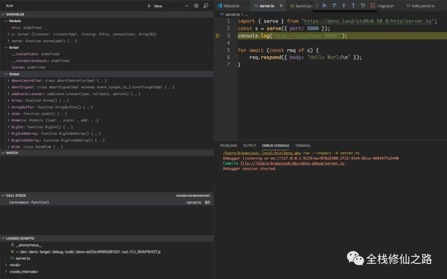Select the 'this: undefined' variable row
447x279 pixels.
click(107, 28)
